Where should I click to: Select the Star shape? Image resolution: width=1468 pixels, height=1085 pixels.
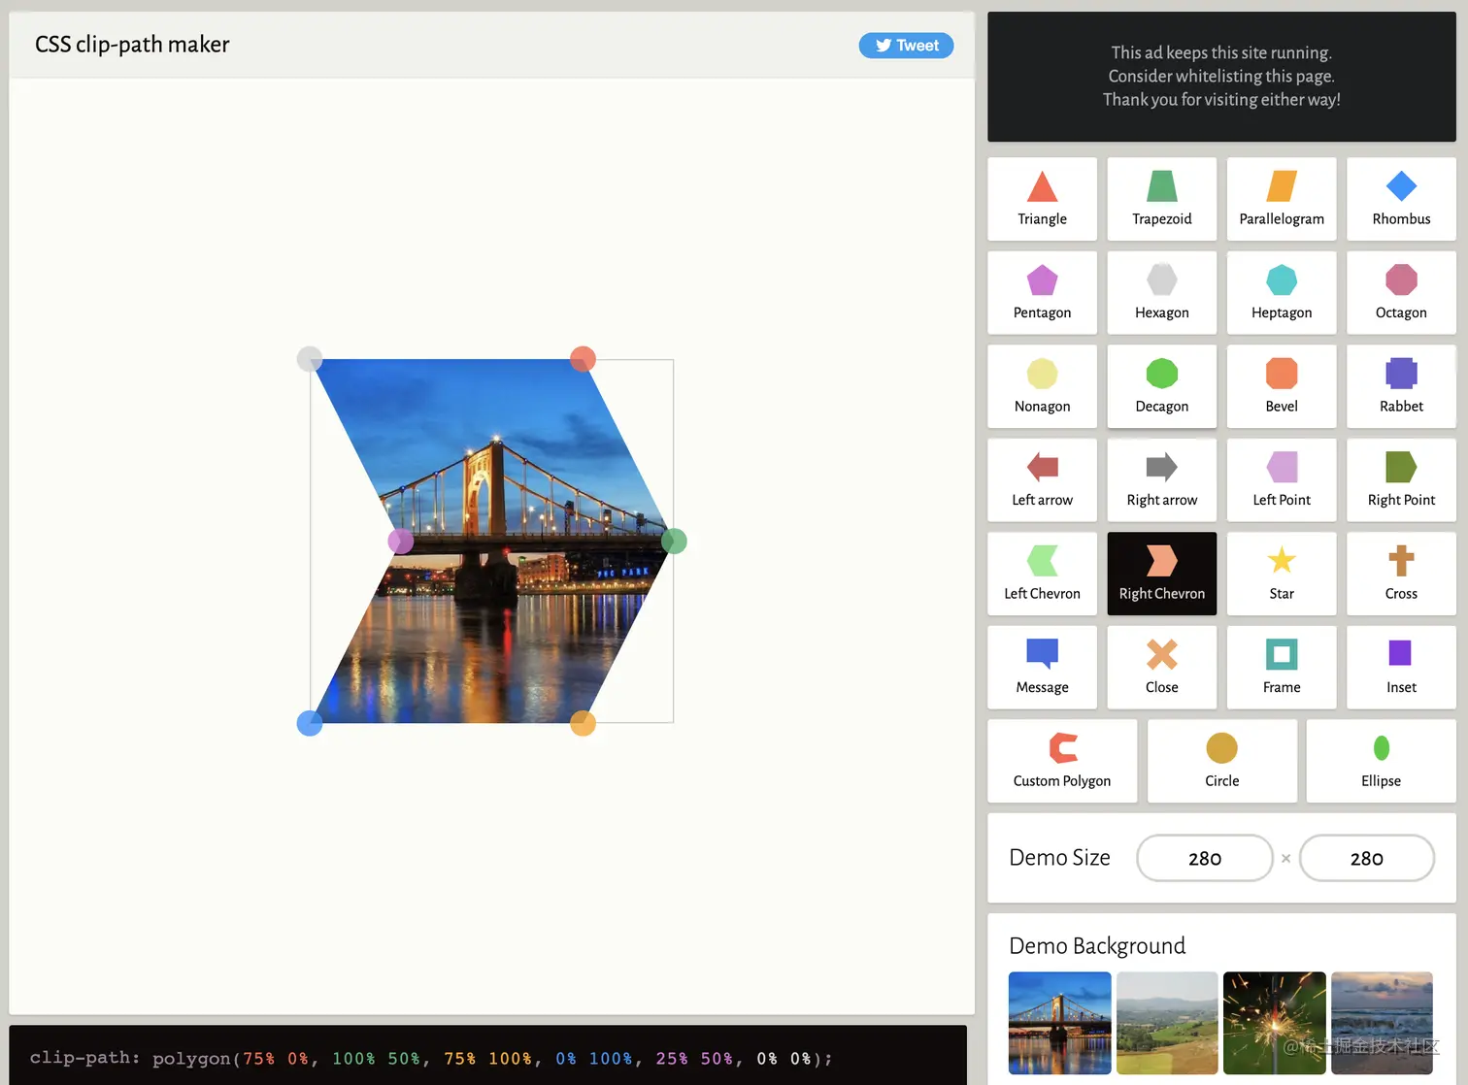(1282, 574)
